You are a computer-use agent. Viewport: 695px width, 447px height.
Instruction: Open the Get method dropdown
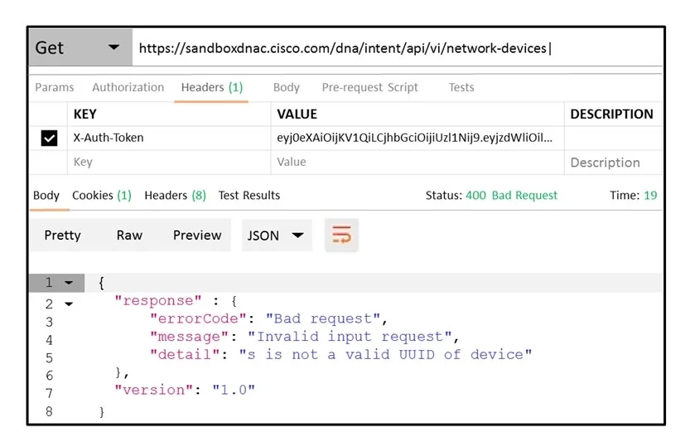[x=80, y=47]
